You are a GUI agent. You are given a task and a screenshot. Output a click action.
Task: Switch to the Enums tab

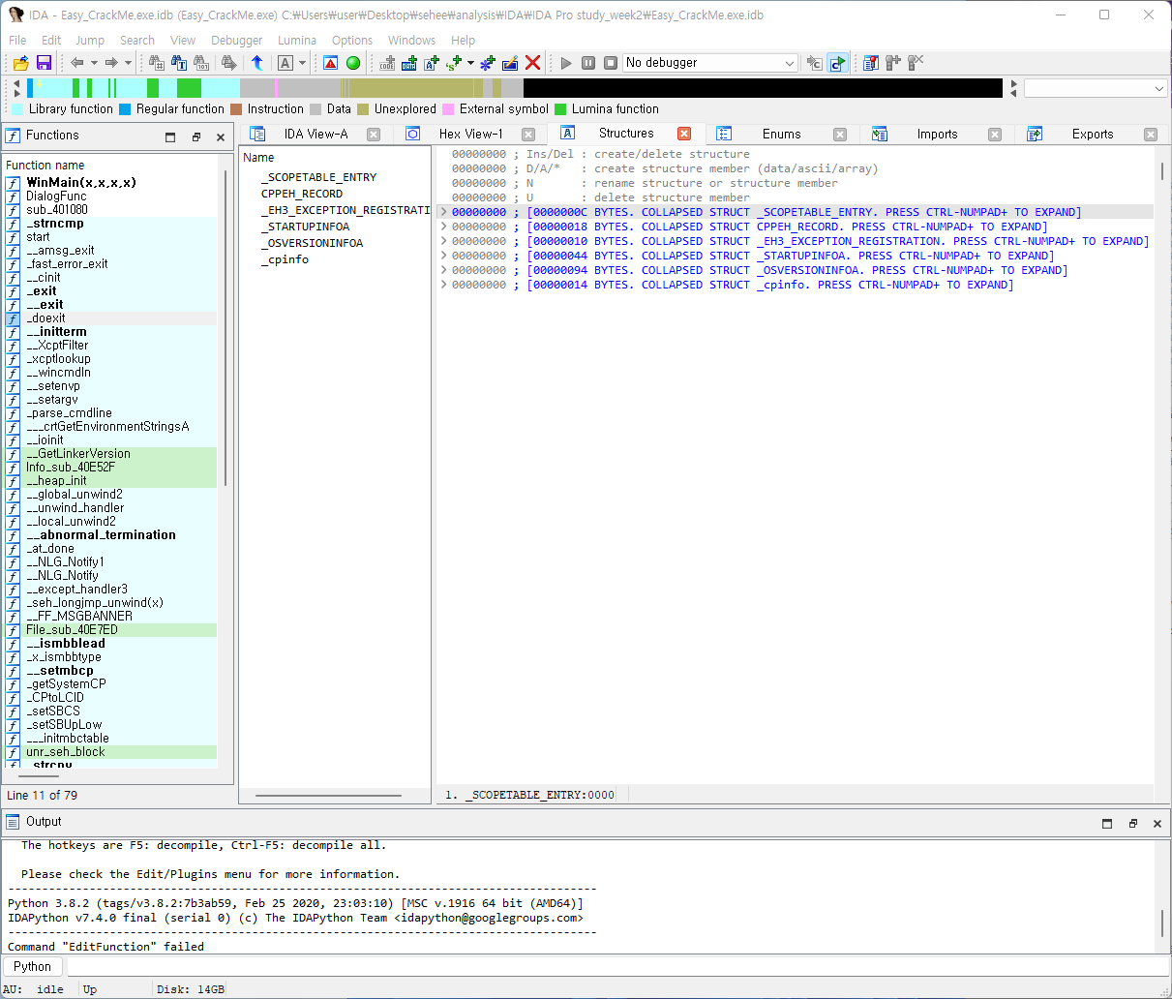point(781,134)
